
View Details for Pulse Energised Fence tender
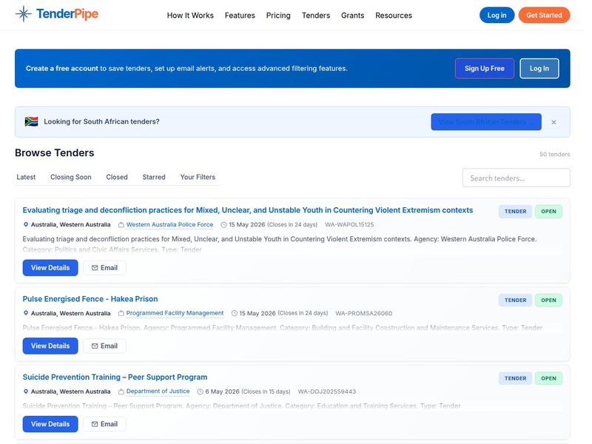(50, 346)
